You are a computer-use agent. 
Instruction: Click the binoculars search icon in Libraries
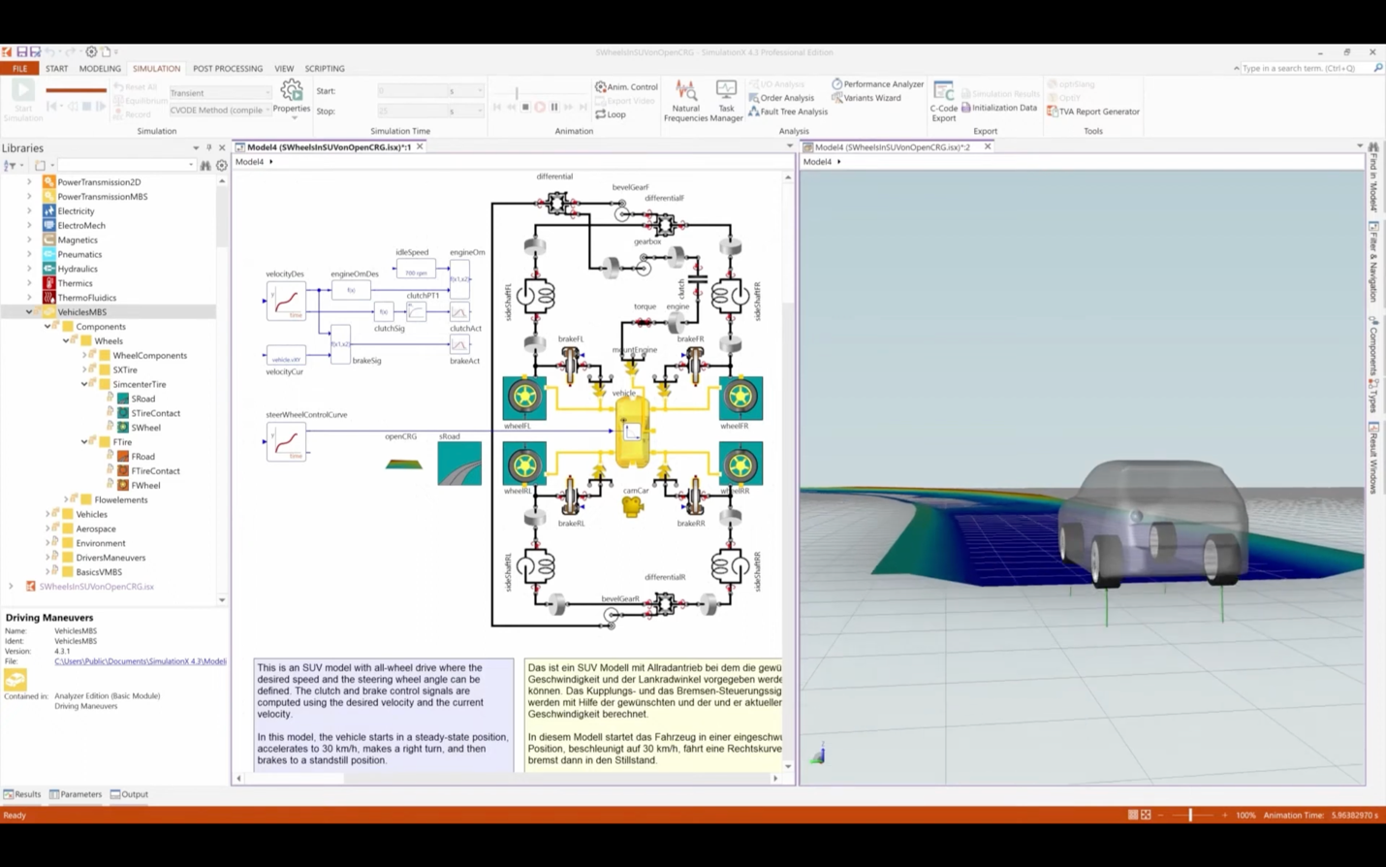pos(205,166)
